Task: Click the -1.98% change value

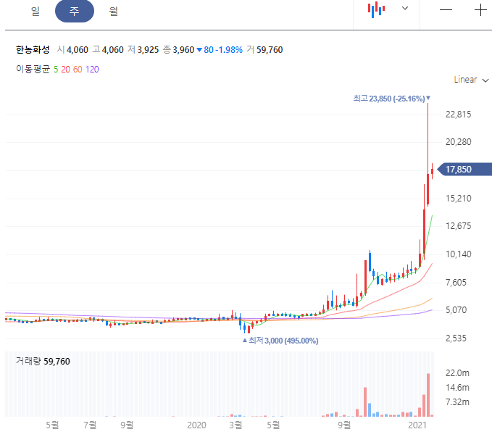Action: (x=229, y=49)
